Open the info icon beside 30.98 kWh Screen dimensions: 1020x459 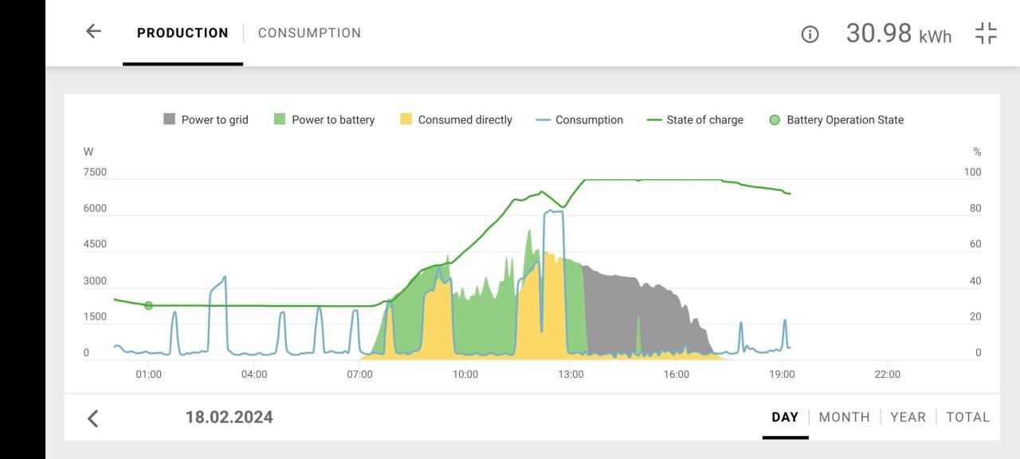[x=810, y=33]
